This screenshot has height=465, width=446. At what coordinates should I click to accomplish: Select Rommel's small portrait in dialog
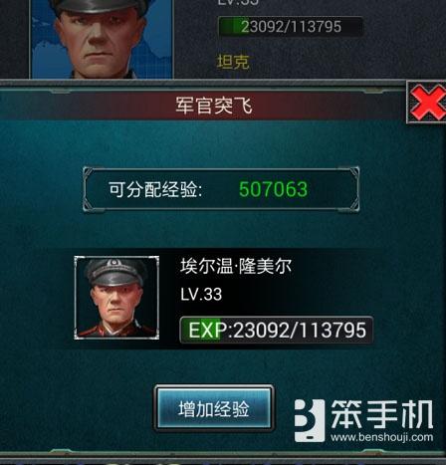[x=116, y=298]
